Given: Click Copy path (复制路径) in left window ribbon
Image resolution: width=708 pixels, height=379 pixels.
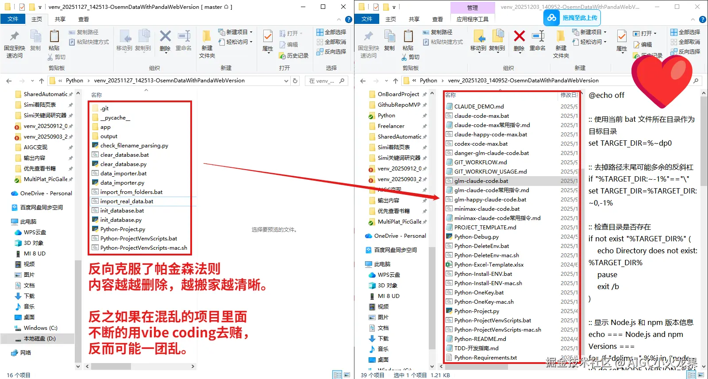Looking at the screenshot, I should tap(84, 32).
